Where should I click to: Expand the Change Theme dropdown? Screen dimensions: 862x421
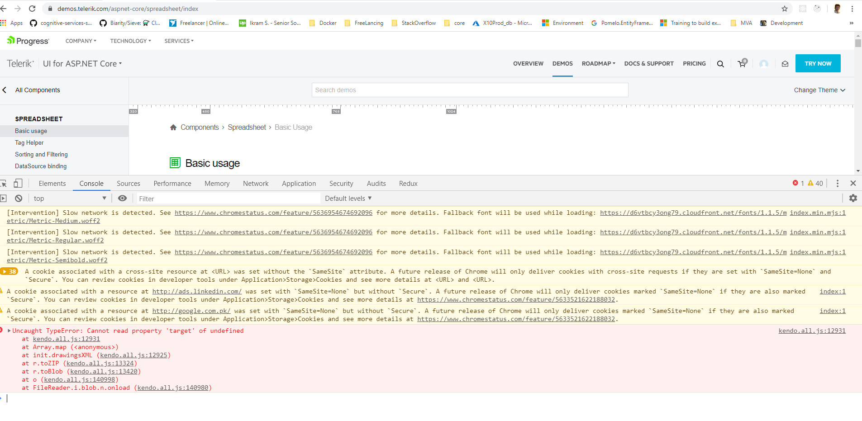click(x=819, y=90)
